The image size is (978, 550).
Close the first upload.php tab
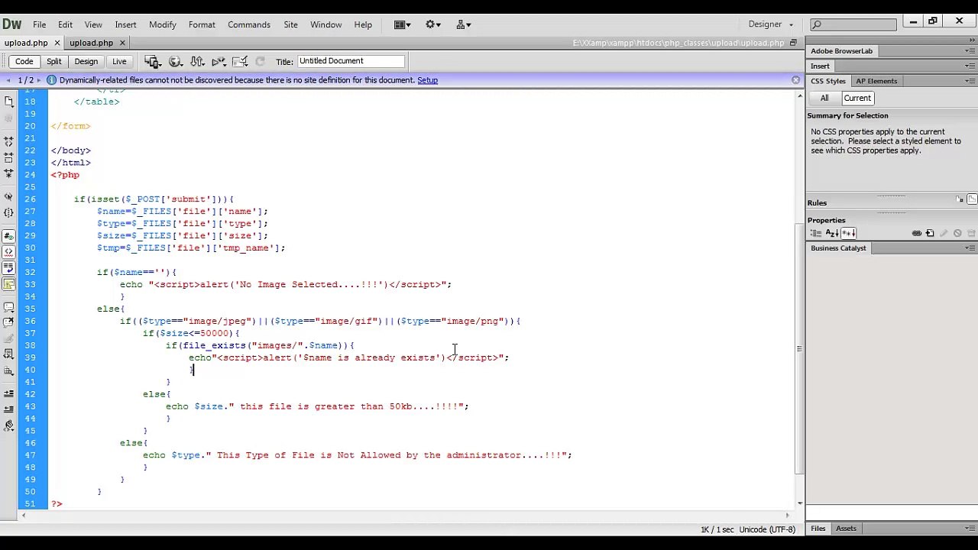click(x=56, y=43)
